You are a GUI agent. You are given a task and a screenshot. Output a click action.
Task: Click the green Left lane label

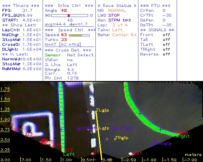tap(69, 154)
